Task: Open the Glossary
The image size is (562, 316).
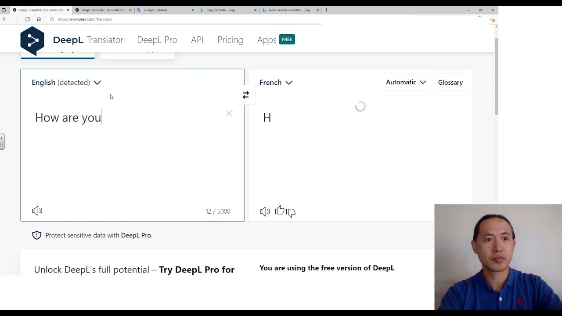Action: [x=450, y=83]
